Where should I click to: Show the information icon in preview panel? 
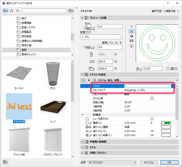(131, 46)
